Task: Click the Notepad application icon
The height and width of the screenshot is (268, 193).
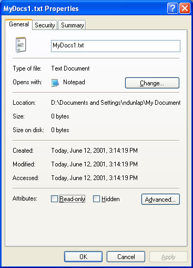Action: pyautogui.click(x=55, y=83)
